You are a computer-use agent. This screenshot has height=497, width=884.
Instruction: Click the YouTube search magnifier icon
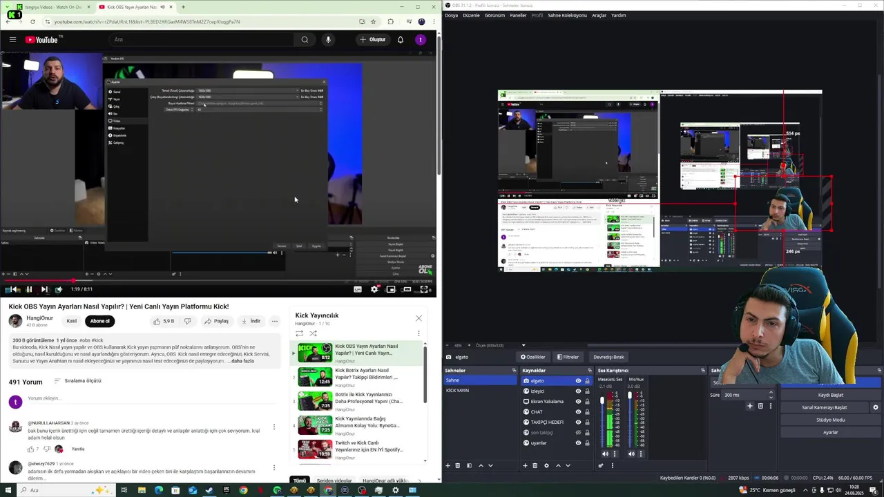click(305, 39)
